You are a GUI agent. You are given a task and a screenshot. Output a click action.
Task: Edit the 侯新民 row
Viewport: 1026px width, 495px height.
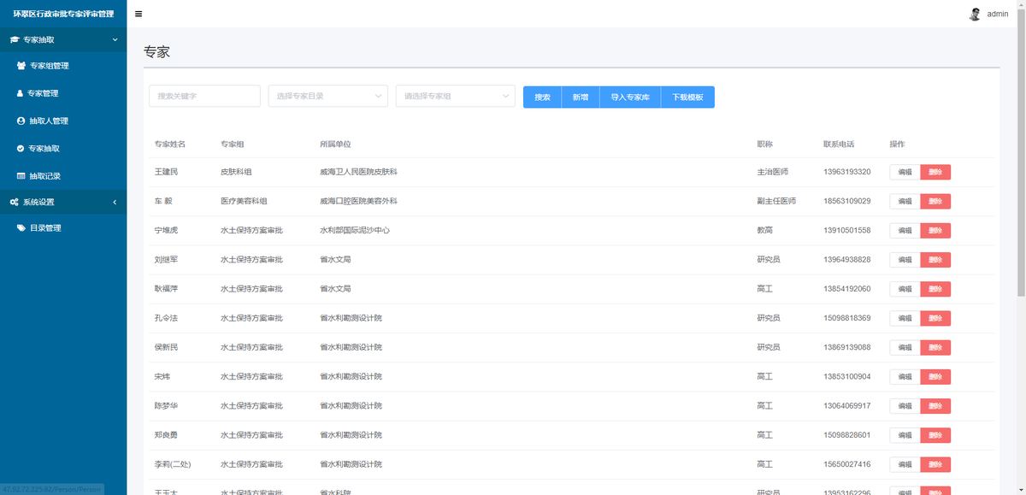[x=905, y=347]
